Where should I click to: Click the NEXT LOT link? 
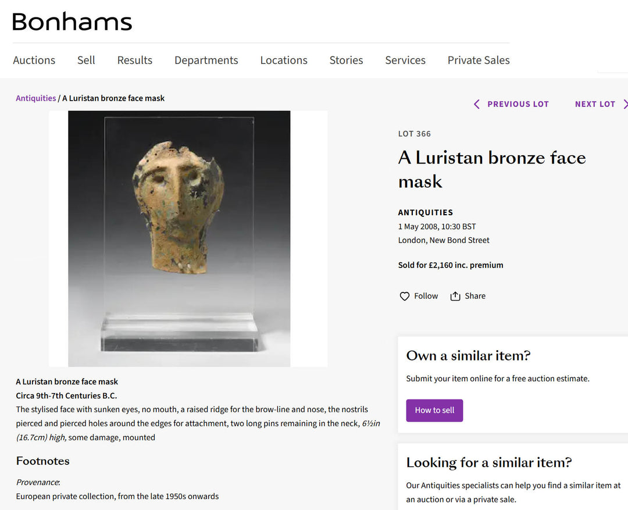click(595, 104)
